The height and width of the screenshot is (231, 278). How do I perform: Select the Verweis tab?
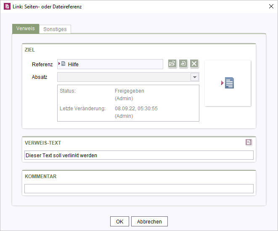pyautogui.click(x=26, y=29)
